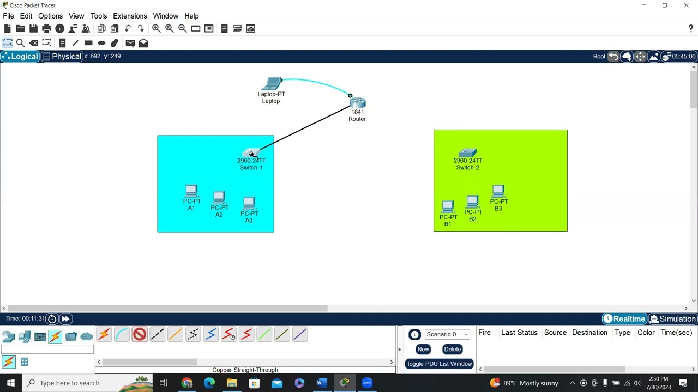Image resolution: width=698 pixels, height=392 pixels.
Task: Select the Draw Line tool
Action: point(75,43)
